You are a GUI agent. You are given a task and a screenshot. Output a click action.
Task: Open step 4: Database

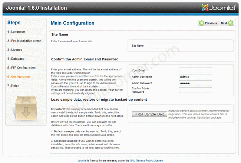(x=16, y=59)
